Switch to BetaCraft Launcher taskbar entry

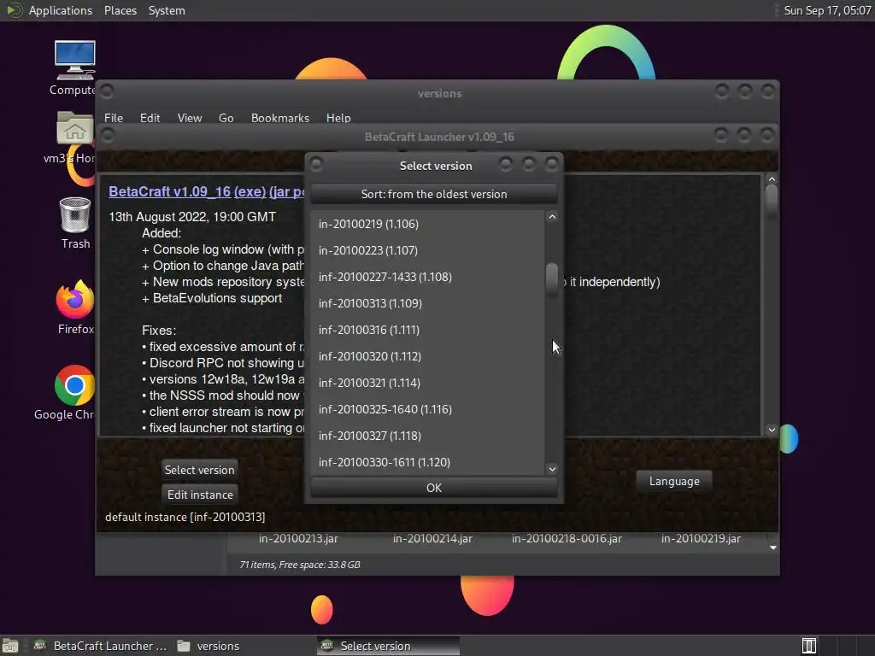tap(101, 646)
